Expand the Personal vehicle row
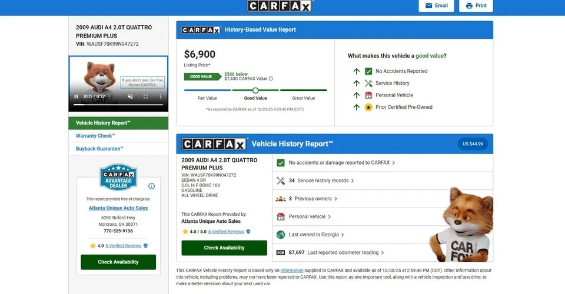This screenshot has height=294, width=565. pos(383,216)
